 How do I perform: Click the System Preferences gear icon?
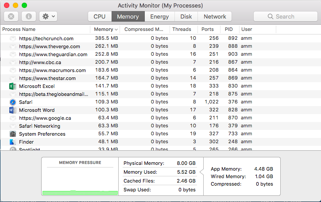[13, 134]
